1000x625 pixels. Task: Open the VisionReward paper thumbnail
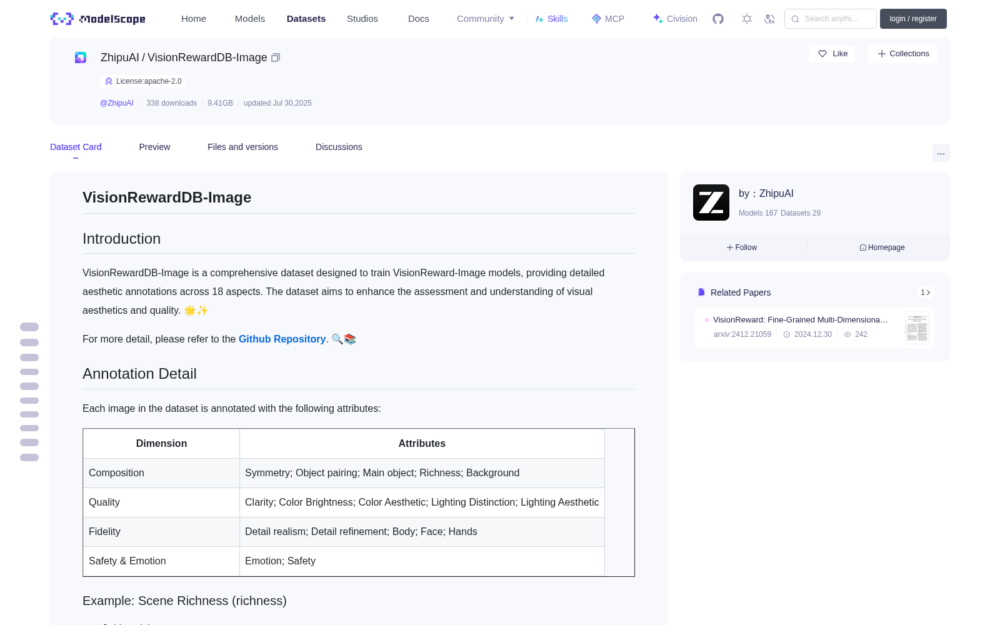917,327
